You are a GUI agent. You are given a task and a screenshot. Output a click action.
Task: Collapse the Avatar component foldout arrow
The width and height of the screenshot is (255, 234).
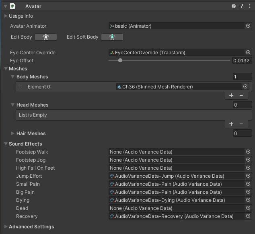[5, 6]
